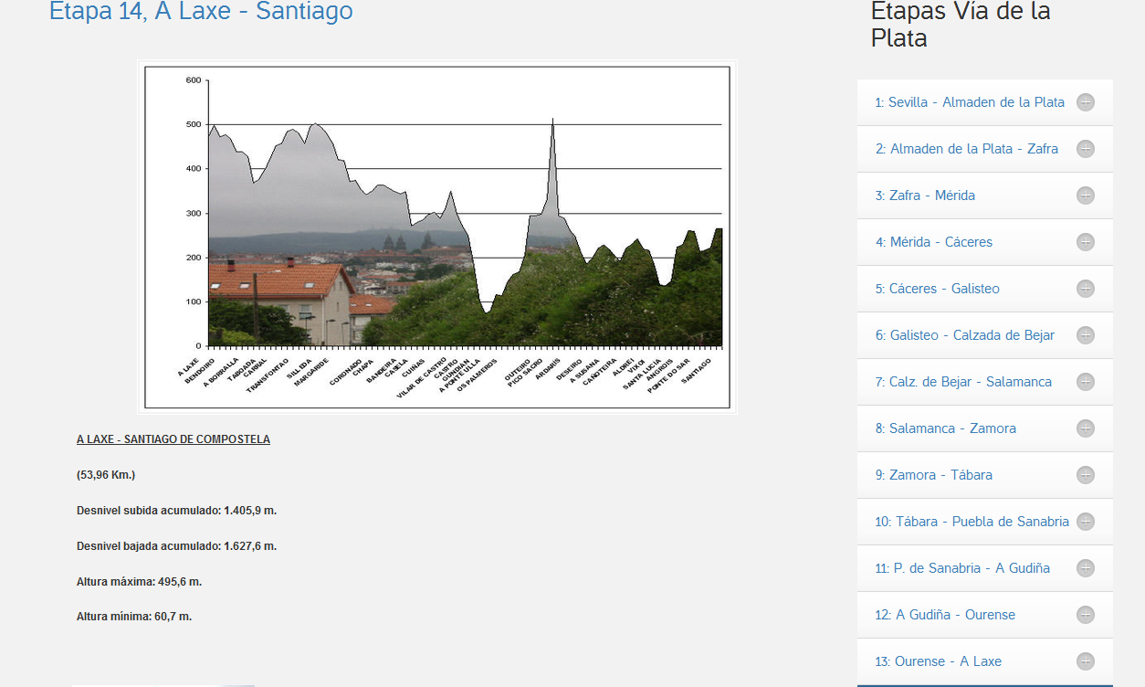Image resolution: width=1145 pixels, height=687 pixels.
Task: Click 'Desnivel subida acumulado: 1.405,9 m.' text
Action: (x=176, y=511)
